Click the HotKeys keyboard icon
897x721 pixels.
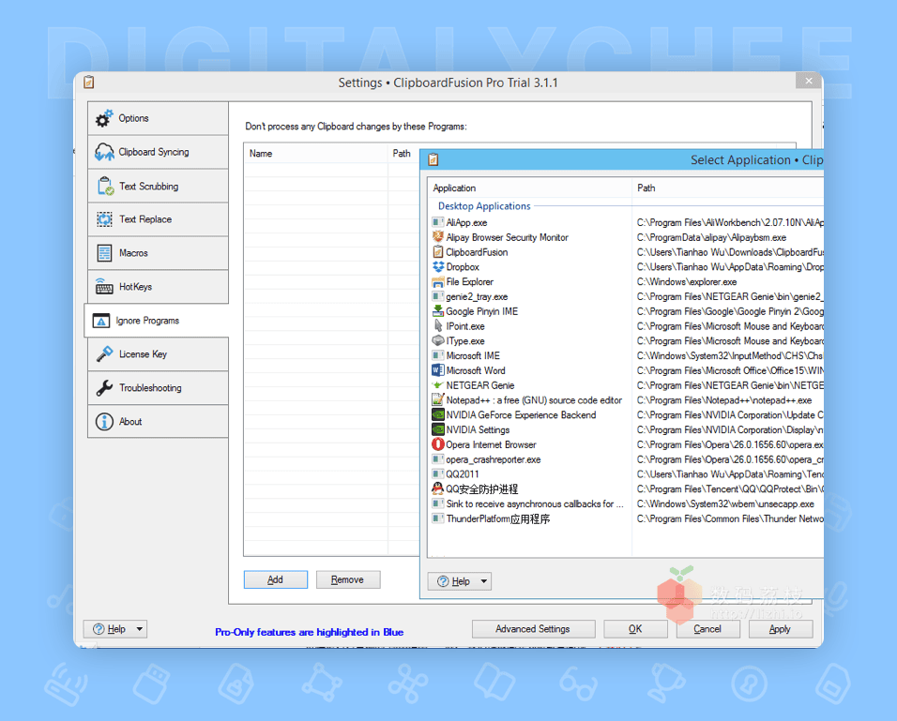[x=104, y=287]
